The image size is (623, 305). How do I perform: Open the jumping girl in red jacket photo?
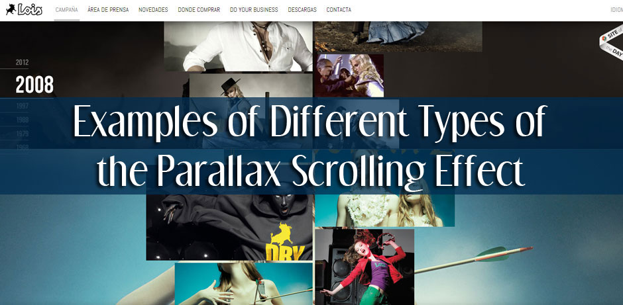coord(365,267)
